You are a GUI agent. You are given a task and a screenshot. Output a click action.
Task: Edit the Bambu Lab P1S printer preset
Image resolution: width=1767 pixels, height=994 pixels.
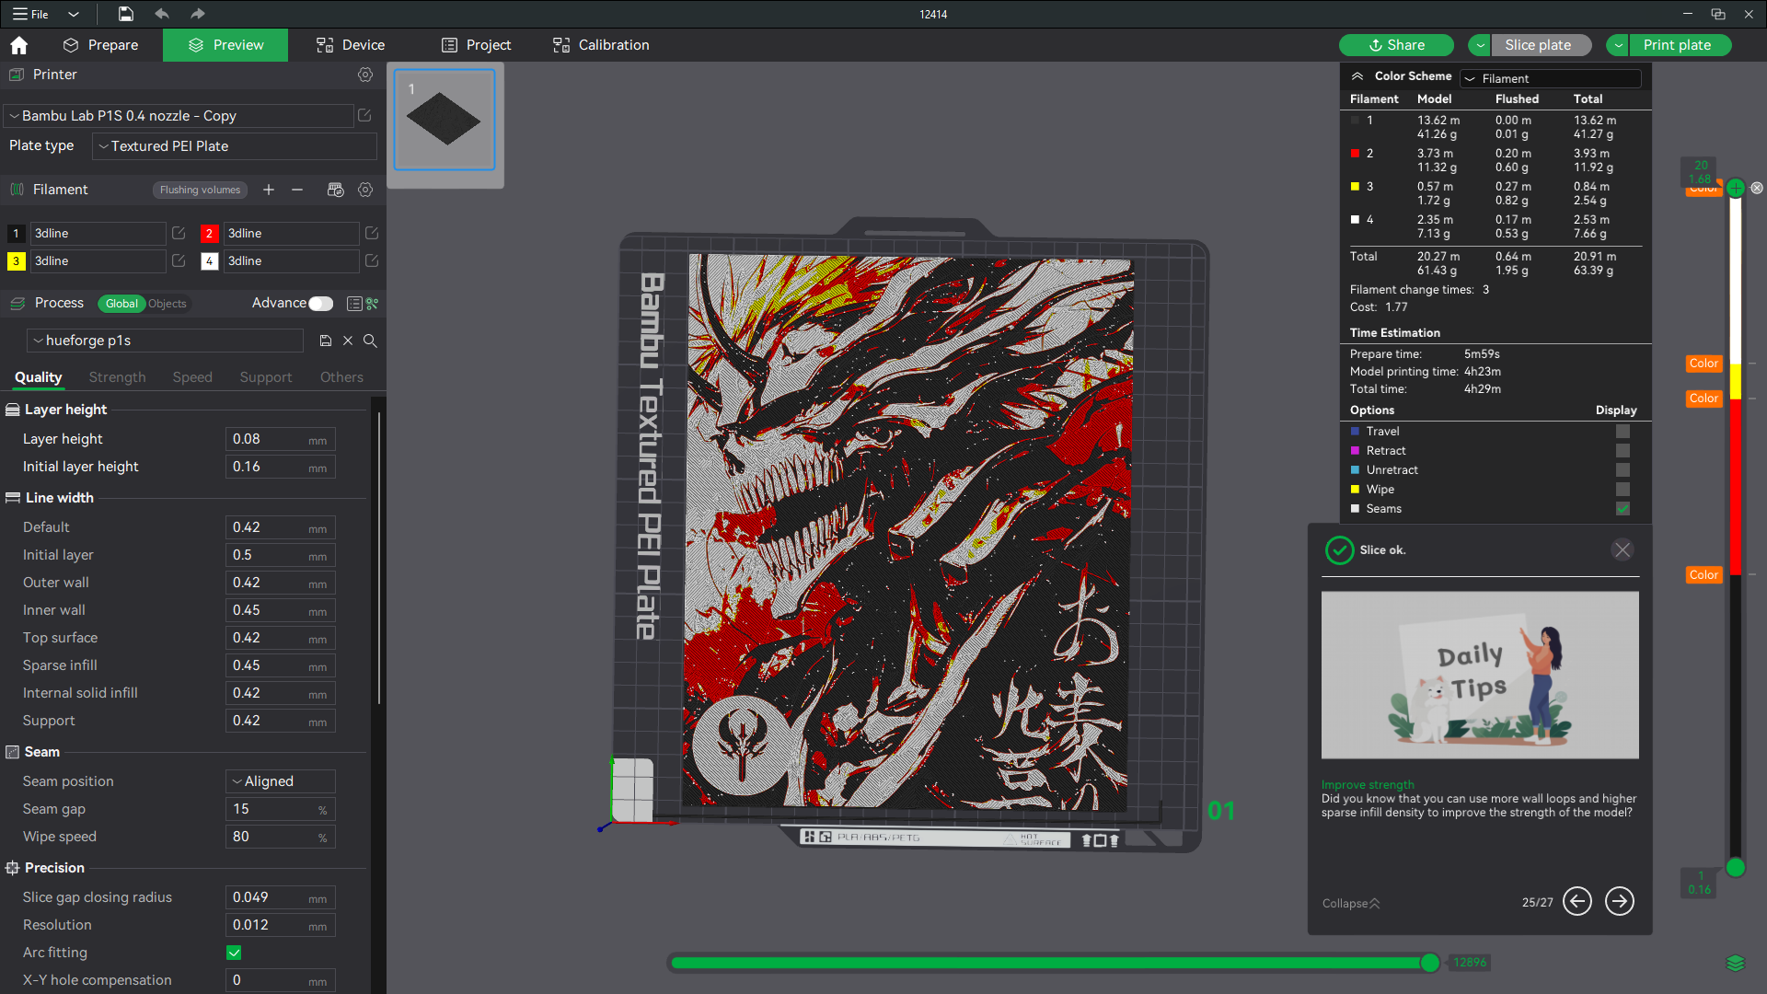click(364, 115)
